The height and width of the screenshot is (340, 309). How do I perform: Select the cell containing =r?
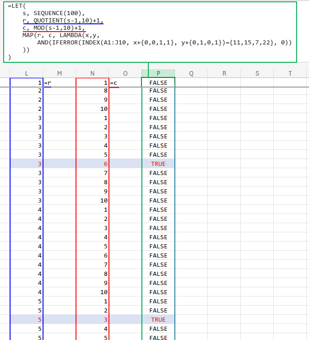(60, 83)
